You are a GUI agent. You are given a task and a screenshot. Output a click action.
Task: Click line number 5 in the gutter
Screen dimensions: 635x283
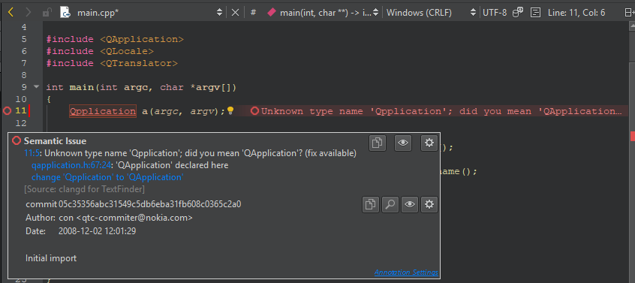coord(24,39)
